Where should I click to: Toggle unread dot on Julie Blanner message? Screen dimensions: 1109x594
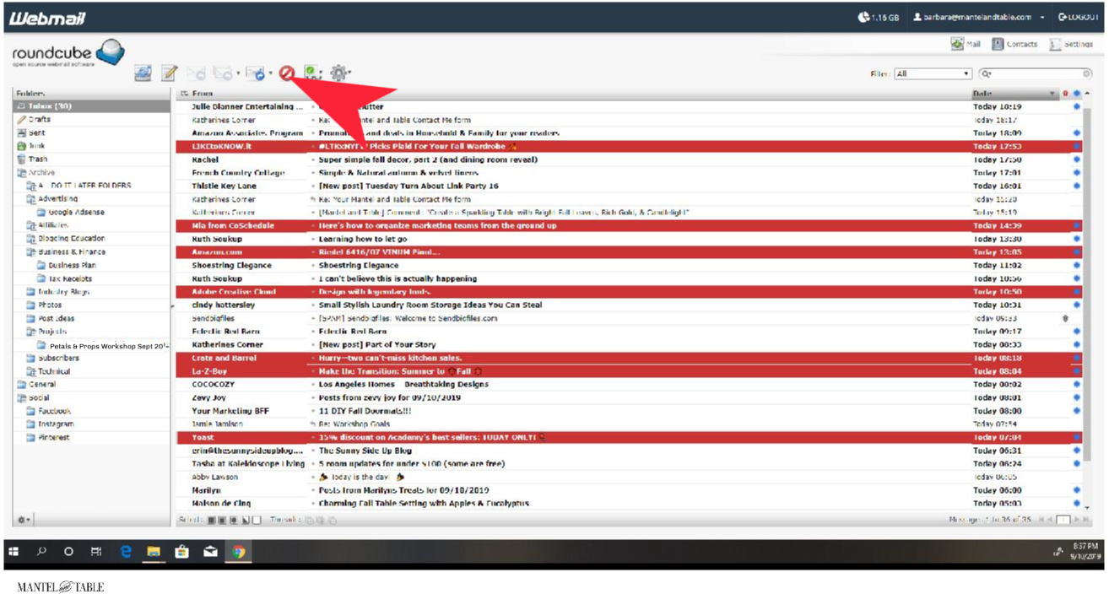[x=1077, y=107]
